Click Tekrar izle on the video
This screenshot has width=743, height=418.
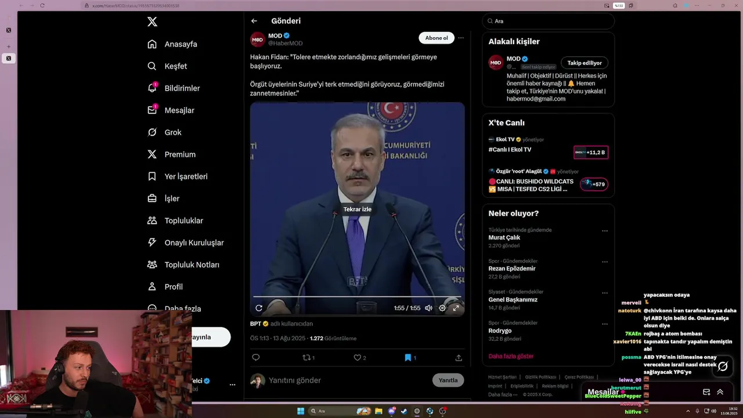point(357,209)
